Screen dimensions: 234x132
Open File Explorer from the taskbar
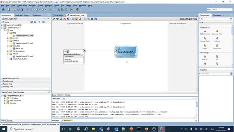[94, 129]
